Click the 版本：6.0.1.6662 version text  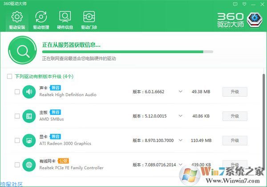(x=148, y=92)
